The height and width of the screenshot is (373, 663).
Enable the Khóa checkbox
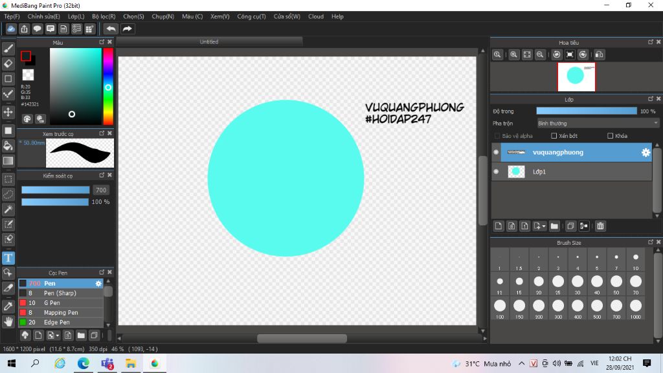tap(610, 136)
